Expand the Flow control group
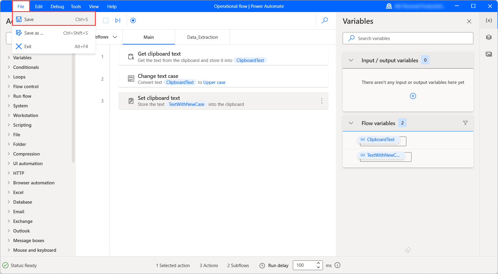The width and height of the screenshot is (498, 274). (x=9, y=86)
